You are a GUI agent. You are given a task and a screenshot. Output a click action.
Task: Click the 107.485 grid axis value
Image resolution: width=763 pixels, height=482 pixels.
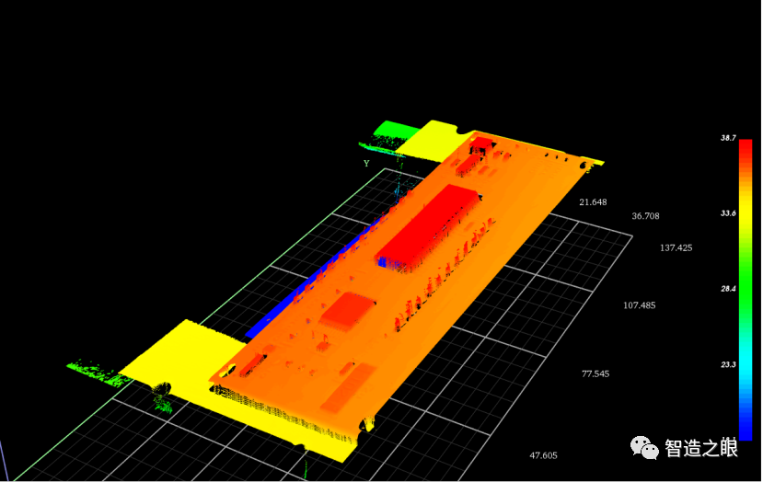tap(640, 305)
